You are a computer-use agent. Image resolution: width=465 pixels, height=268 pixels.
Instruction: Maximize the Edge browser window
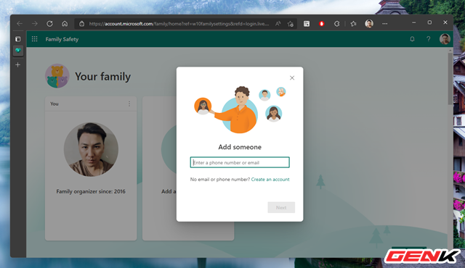(x=429, y=22)
